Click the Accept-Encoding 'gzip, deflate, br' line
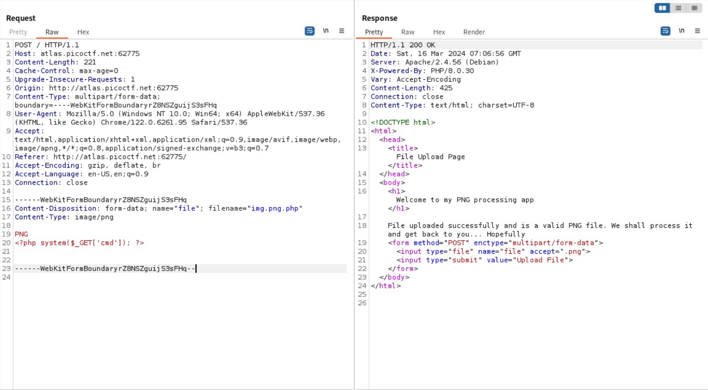708x390 pixels. [87, 165]
